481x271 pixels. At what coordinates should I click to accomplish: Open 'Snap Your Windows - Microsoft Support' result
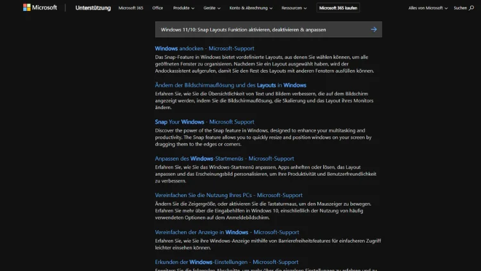(x=205, y=121)
